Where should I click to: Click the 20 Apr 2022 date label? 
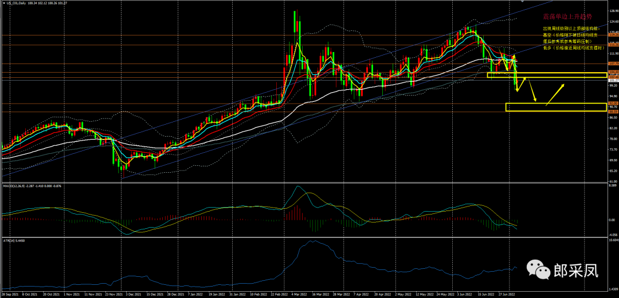(382, 293)
